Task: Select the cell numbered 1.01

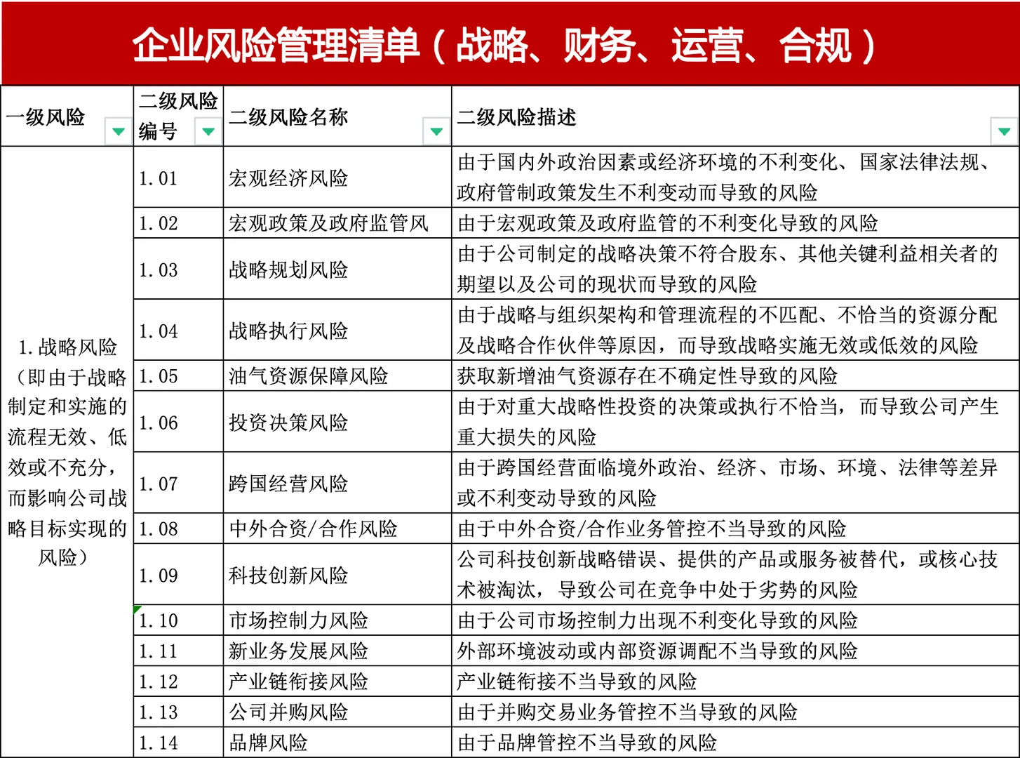Action: (179, 179)
